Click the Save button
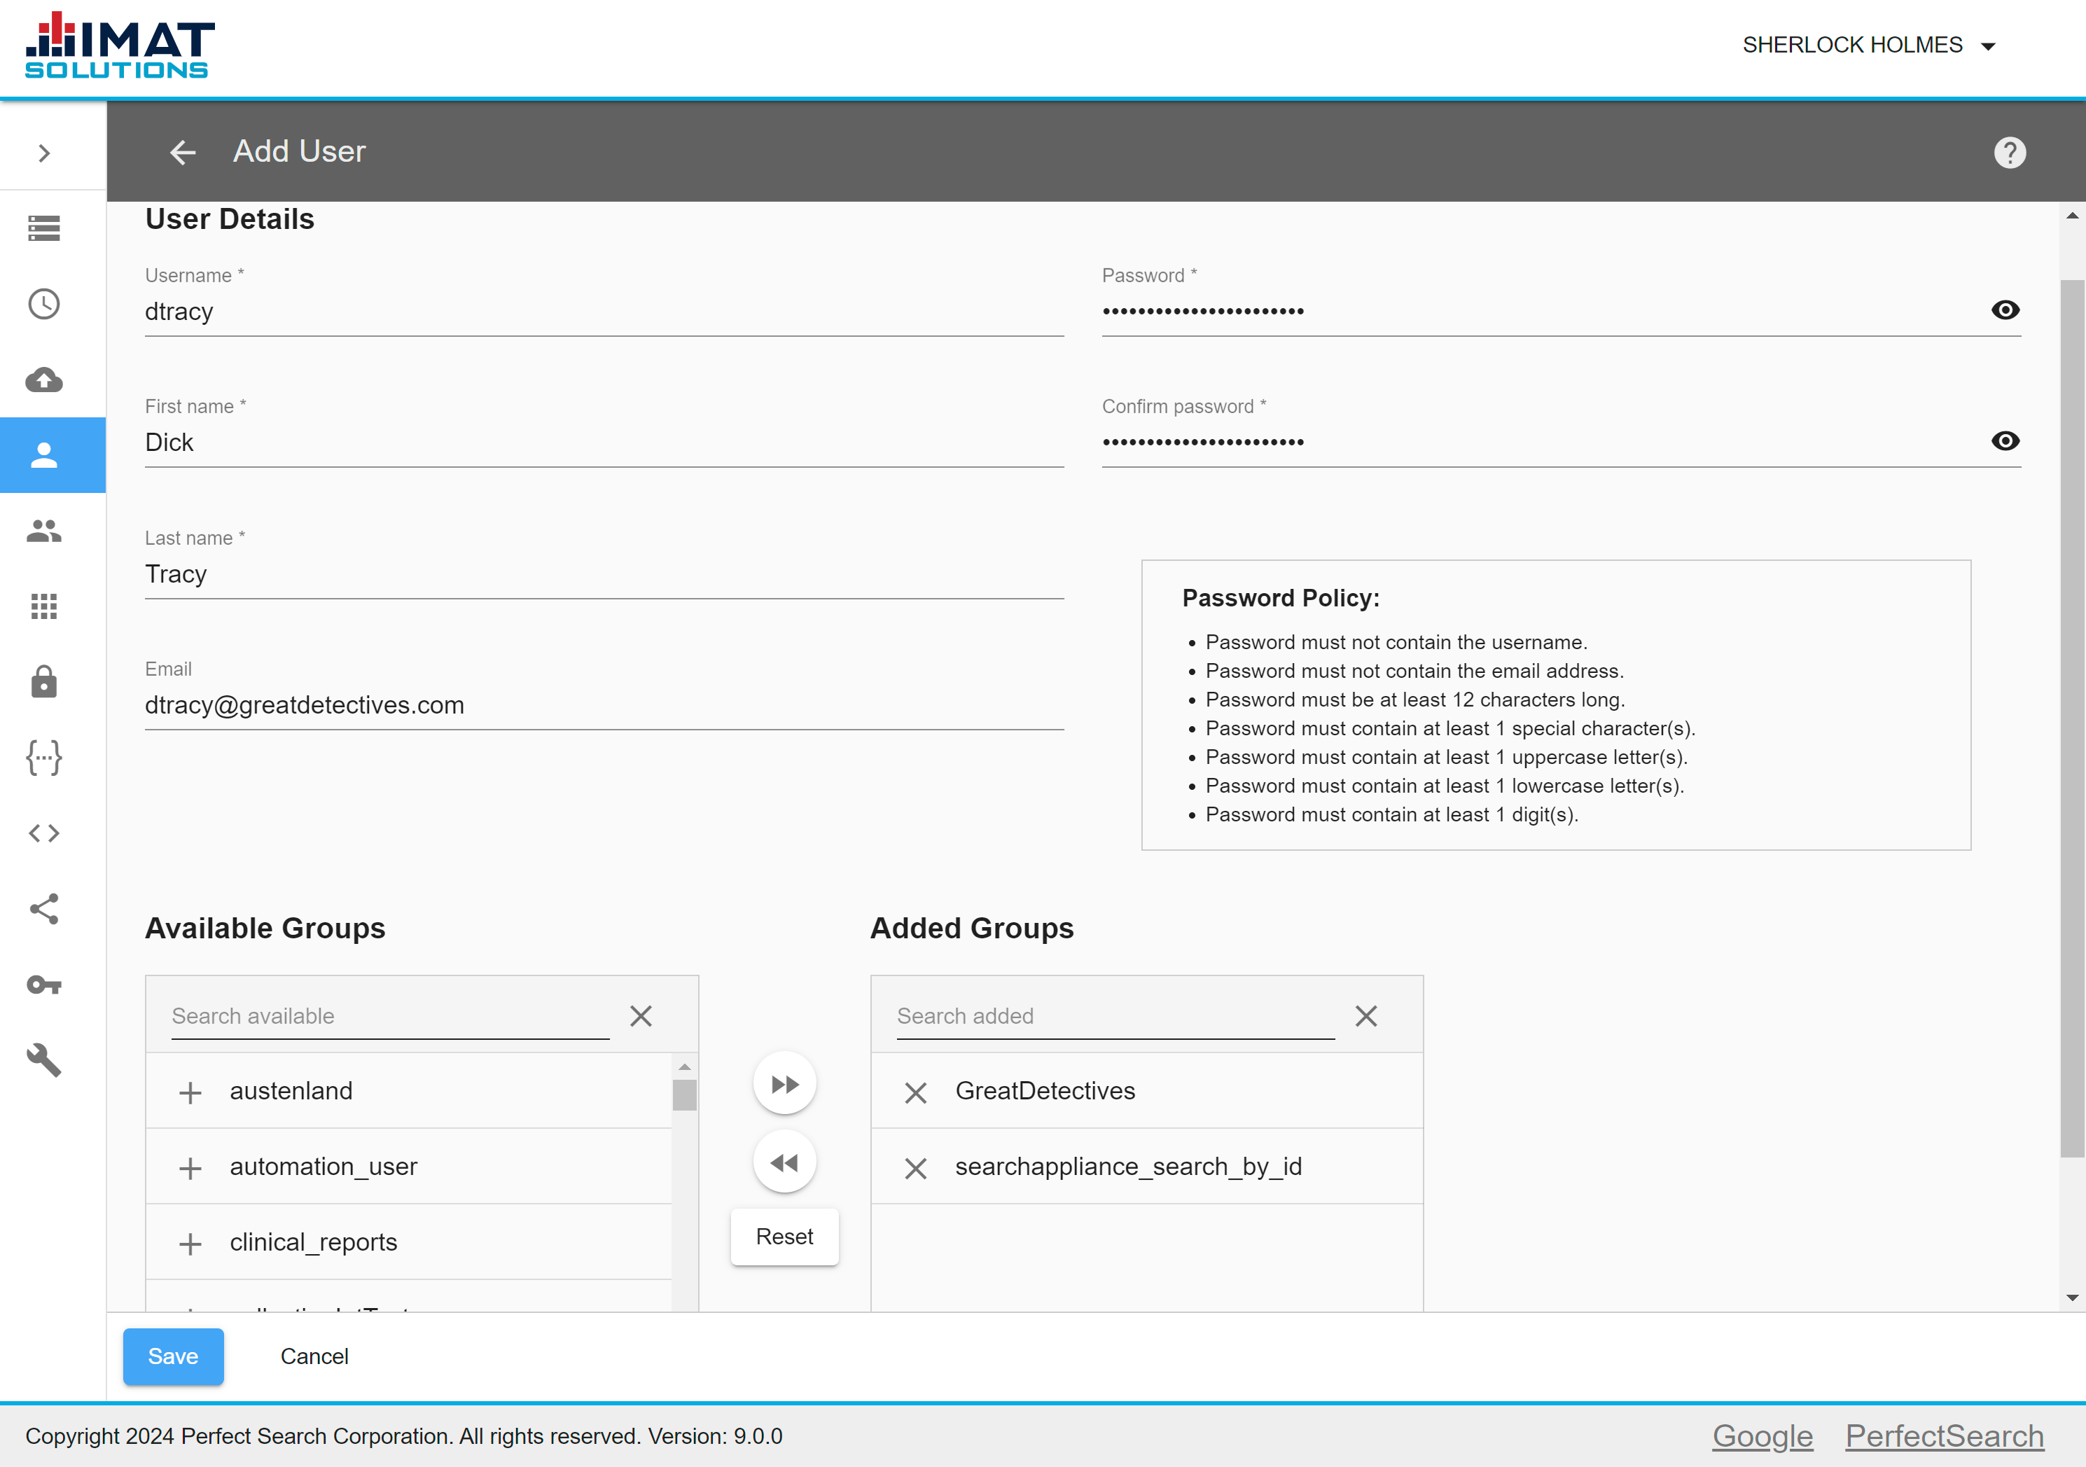The image size is (2086, 1467). coord(174,1356)
